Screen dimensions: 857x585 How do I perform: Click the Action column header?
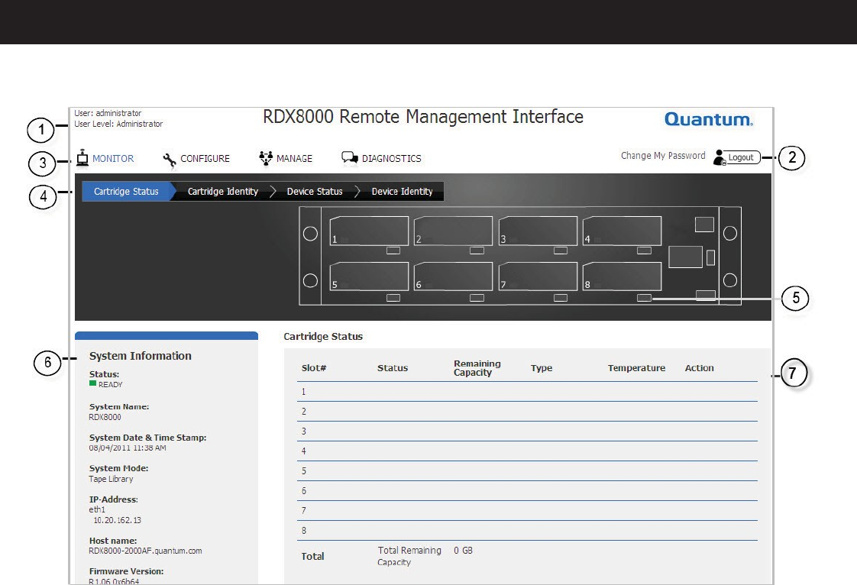pos(699,368)
